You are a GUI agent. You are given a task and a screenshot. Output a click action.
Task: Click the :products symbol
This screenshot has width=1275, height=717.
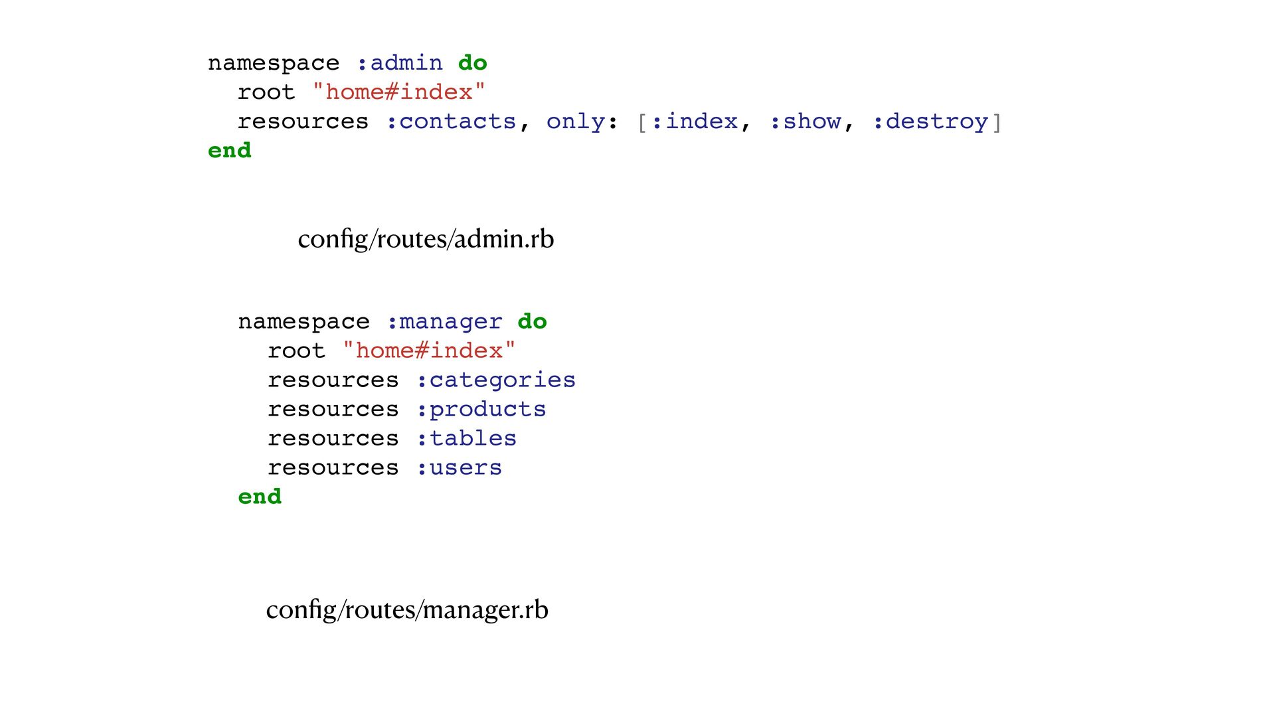coord(481,409)
